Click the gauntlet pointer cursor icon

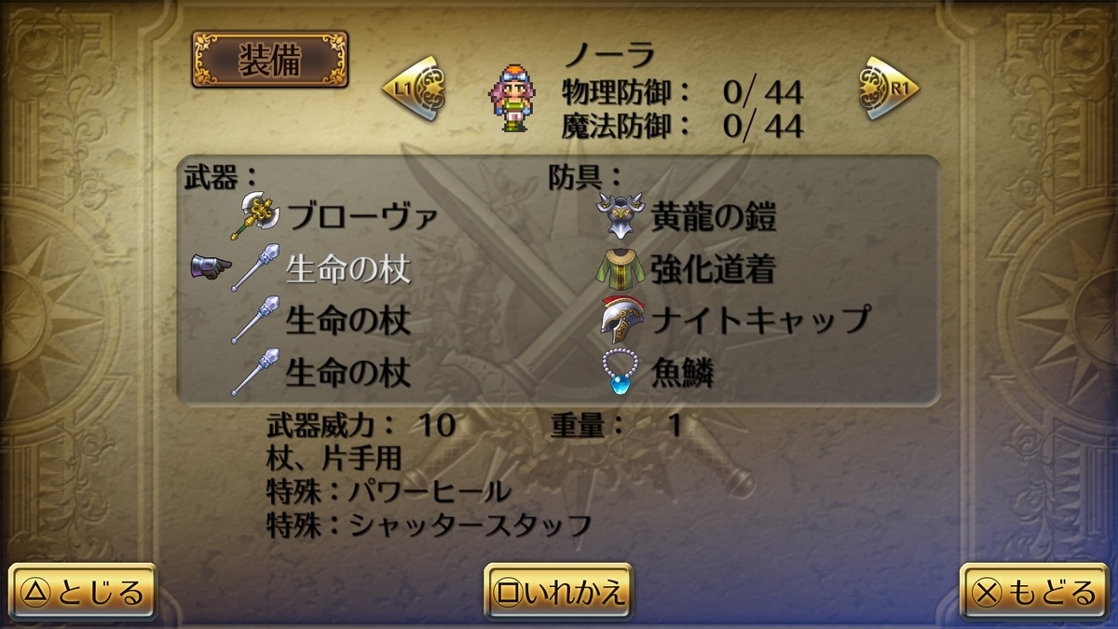pyautogui.click(x=209, y=268)
